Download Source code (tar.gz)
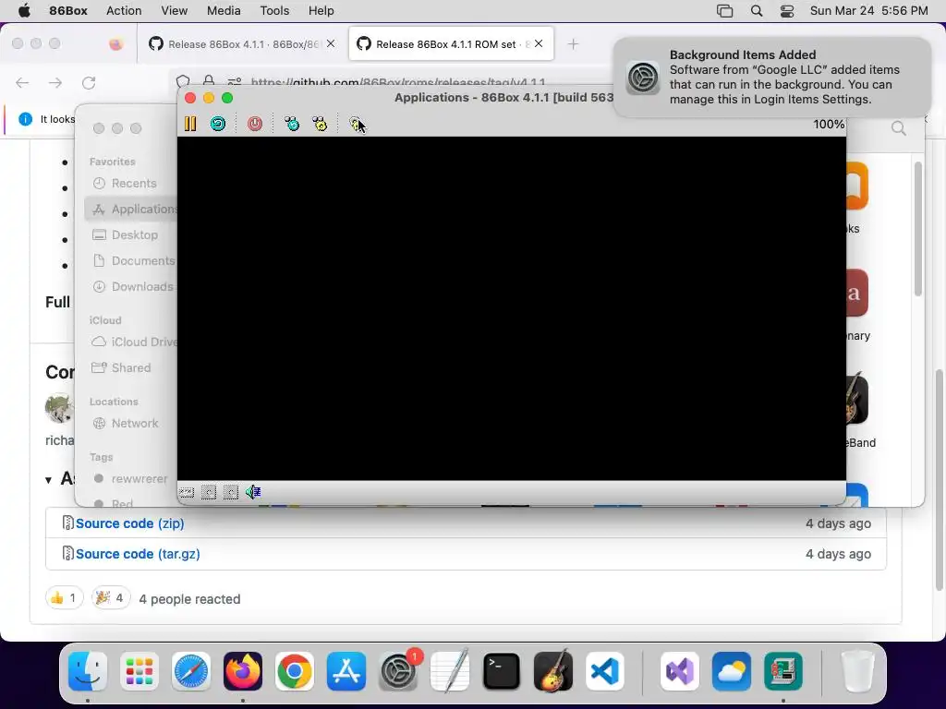This screenshot has height=709, width=946. tap(138, 554)
